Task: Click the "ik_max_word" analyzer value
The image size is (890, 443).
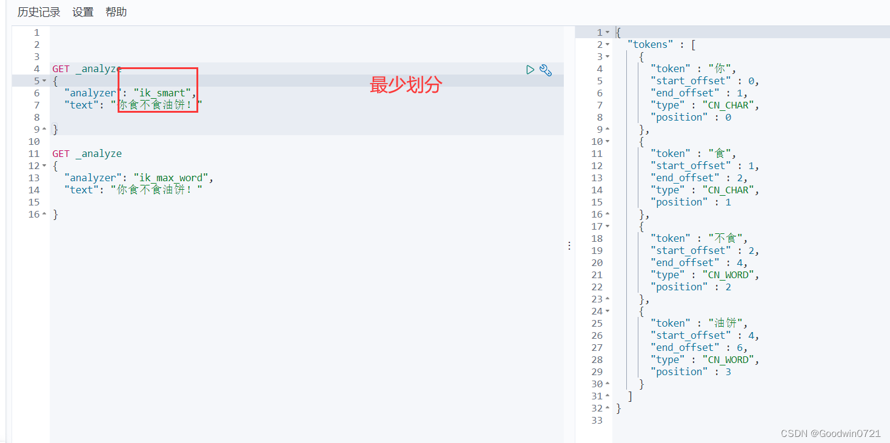Action: (x=171, y=178)
